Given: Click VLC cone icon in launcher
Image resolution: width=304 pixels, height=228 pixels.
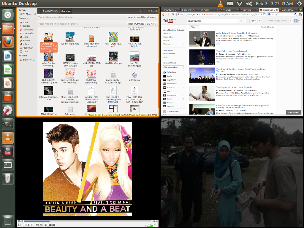Looking at the screenshot, I should tap(7, 138).
